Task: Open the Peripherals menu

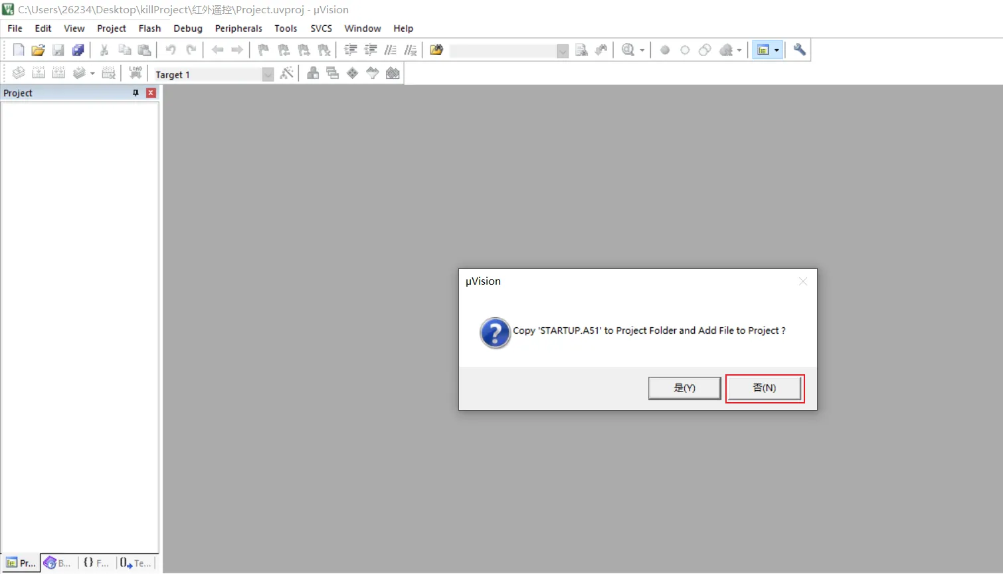Action: pos(238,29)
